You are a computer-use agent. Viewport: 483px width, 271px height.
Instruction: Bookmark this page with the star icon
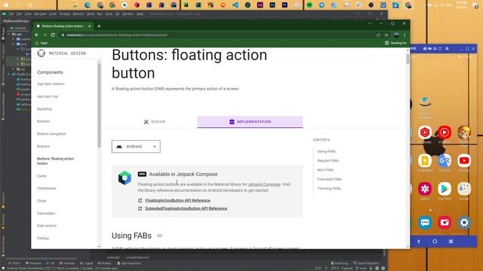click(x=386, y=35)
